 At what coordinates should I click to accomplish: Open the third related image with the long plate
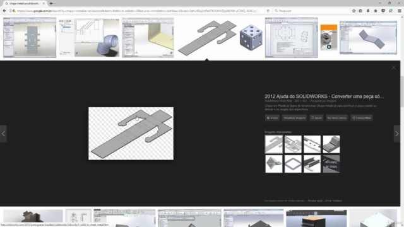point(312,144)
